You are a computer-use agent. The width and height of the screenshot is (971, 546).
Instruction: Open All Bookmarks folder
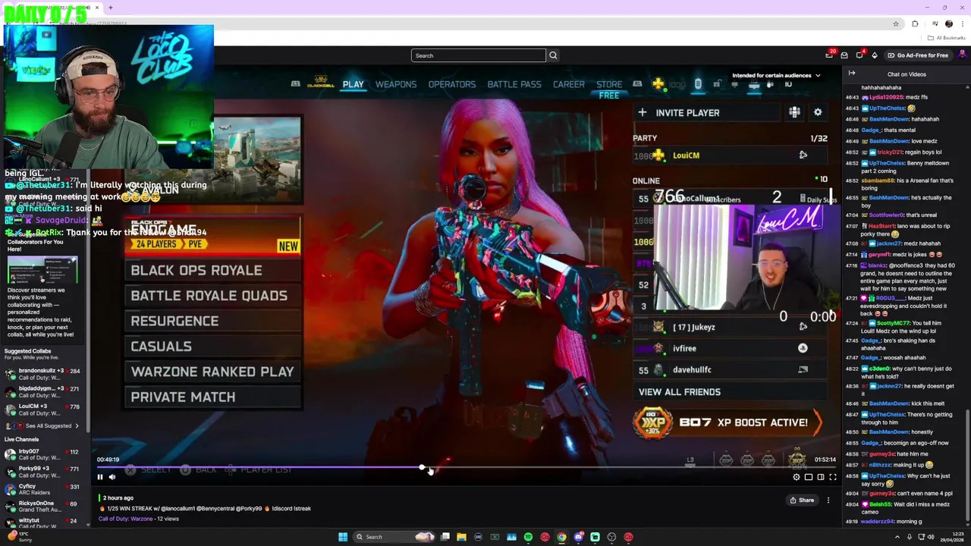(x=948, y=38)
